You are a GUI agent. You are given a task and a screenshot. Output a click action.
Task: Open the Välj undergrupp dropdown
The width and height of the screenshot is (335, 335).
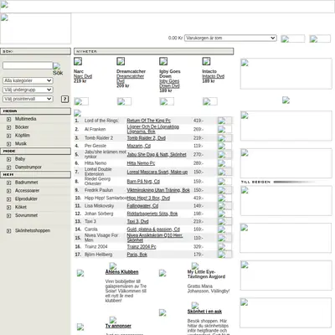click(x=28, y=90)
